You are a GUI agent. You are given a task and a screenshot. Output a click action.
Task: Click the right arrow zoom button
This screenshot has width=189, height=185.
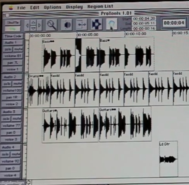point(40,25)
